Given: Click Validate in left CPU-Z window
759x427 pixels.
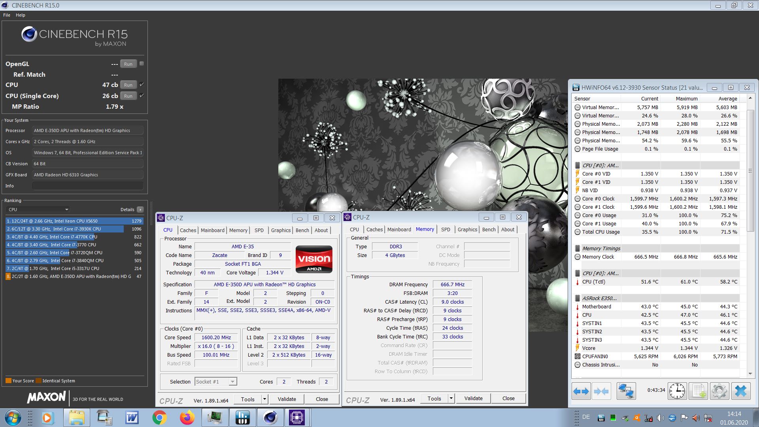Looking at the screenshot, I should pos(287,399).
